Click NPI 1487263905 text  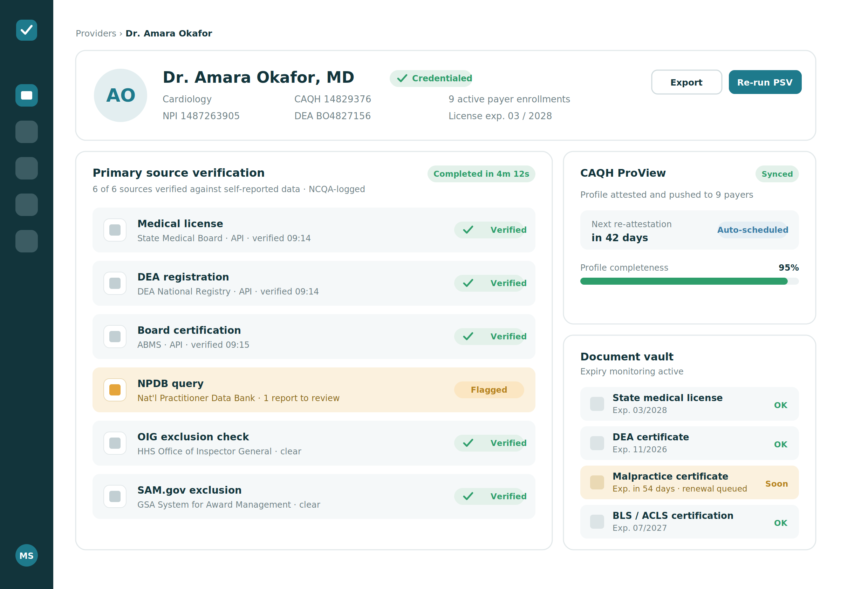[201, 116]
